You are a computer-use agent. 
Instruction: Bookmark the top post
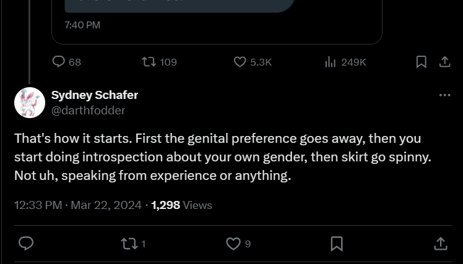click(x=421, y=62)
